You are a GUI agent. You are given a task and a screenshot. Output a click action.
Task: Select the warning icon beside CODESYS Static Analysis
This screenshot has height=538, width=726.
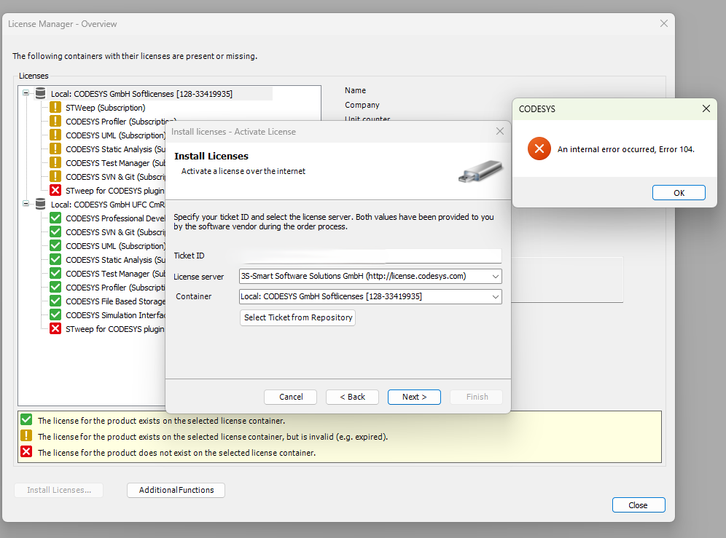coord(55,149)
